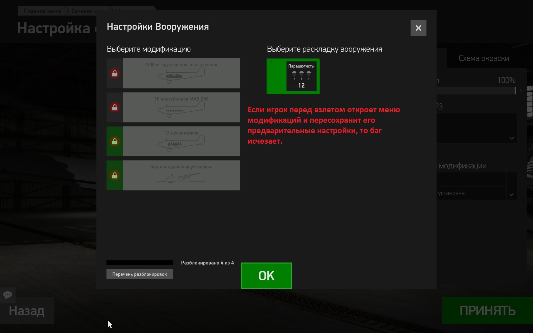Expand the установка dropdown chevron
Image resolution: width=533 pixels, height=333 pixels.
(511, 194)
